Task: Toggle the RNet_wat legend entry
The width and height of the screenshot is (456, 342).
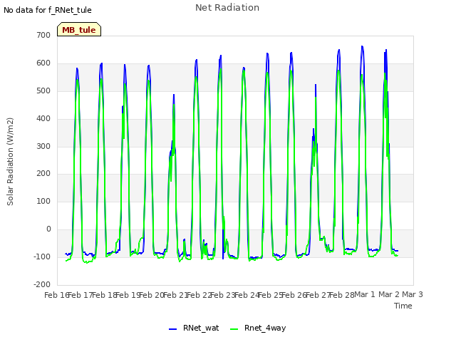Action: 194,328
